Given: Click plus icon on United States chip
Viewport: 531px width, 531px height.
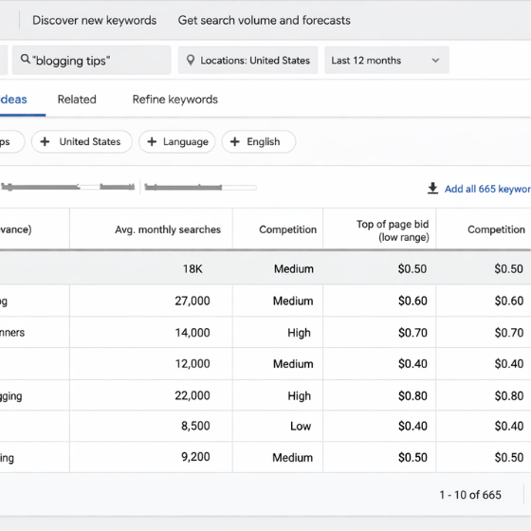Looking at the screenshot, I should pos(45,141).
